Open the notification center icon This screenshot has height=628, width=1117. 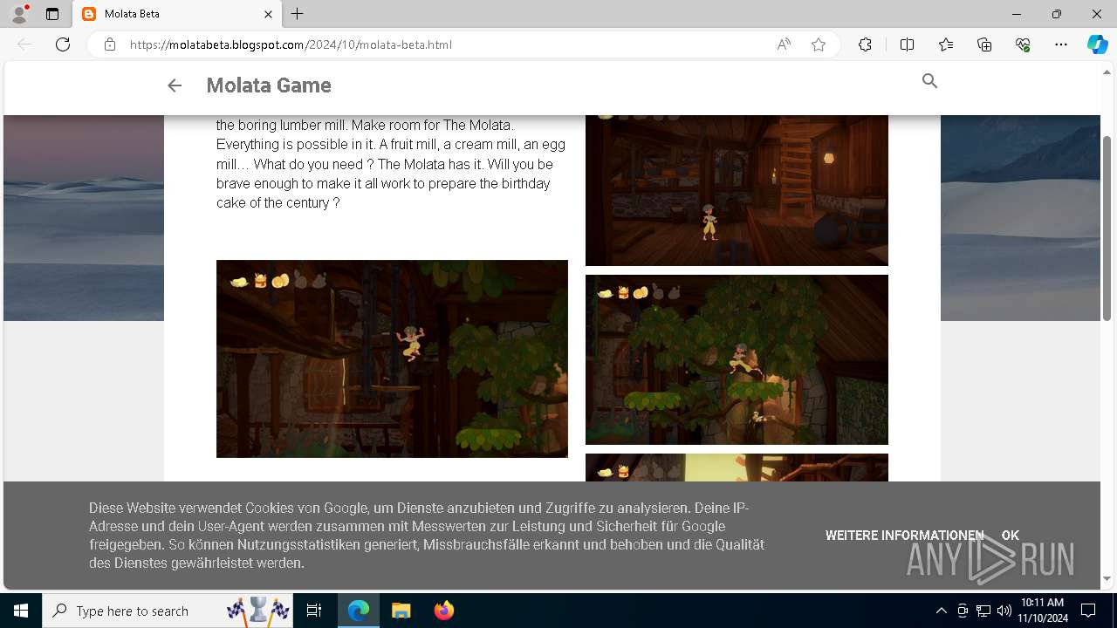tap(1088, 611)
